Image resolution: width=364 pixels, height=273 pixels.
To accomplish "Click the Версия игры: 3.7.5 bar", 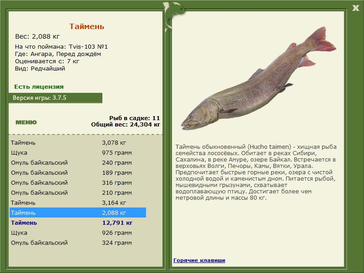I will click(x=55, y=98).
